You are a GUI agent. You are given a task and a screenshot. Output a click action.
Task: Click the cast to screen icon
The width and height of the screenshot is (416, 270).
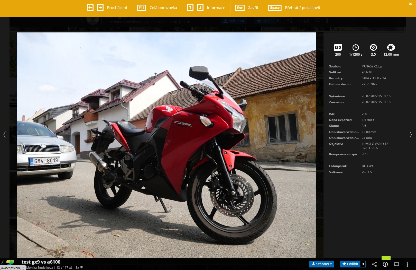396,264
